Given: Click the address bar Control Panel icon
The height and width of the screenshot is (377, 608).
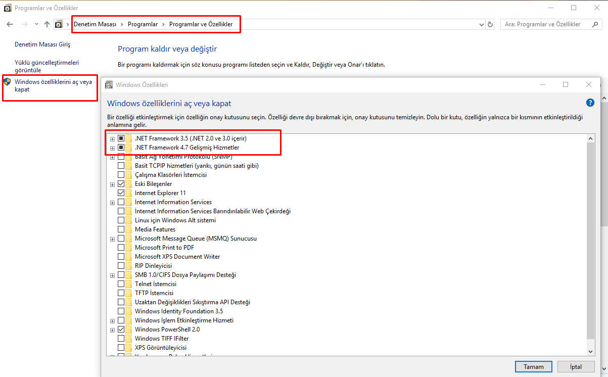Looking at the screenshot, I should click(59, 24).
